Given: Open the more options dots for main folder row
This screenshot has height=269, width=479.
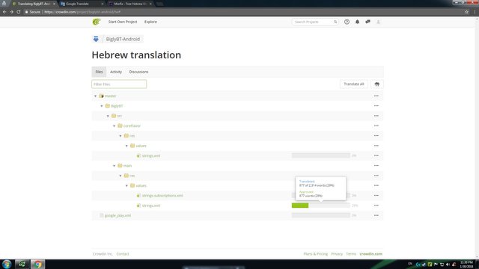Looking at the screenshot, I should coord(376,166).
